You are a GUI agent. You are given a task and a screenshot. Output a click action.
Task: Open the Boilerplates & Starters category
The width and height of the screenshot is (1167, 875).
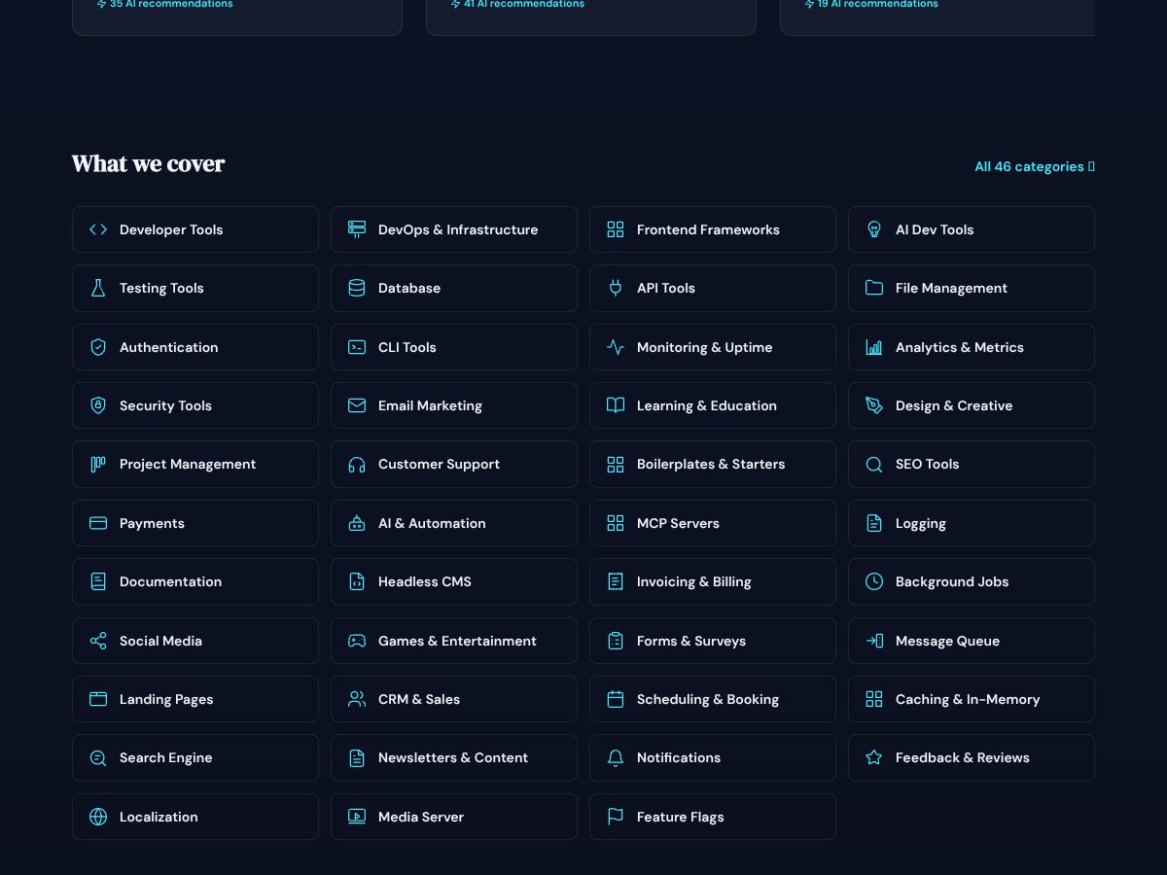coord(713,464)
